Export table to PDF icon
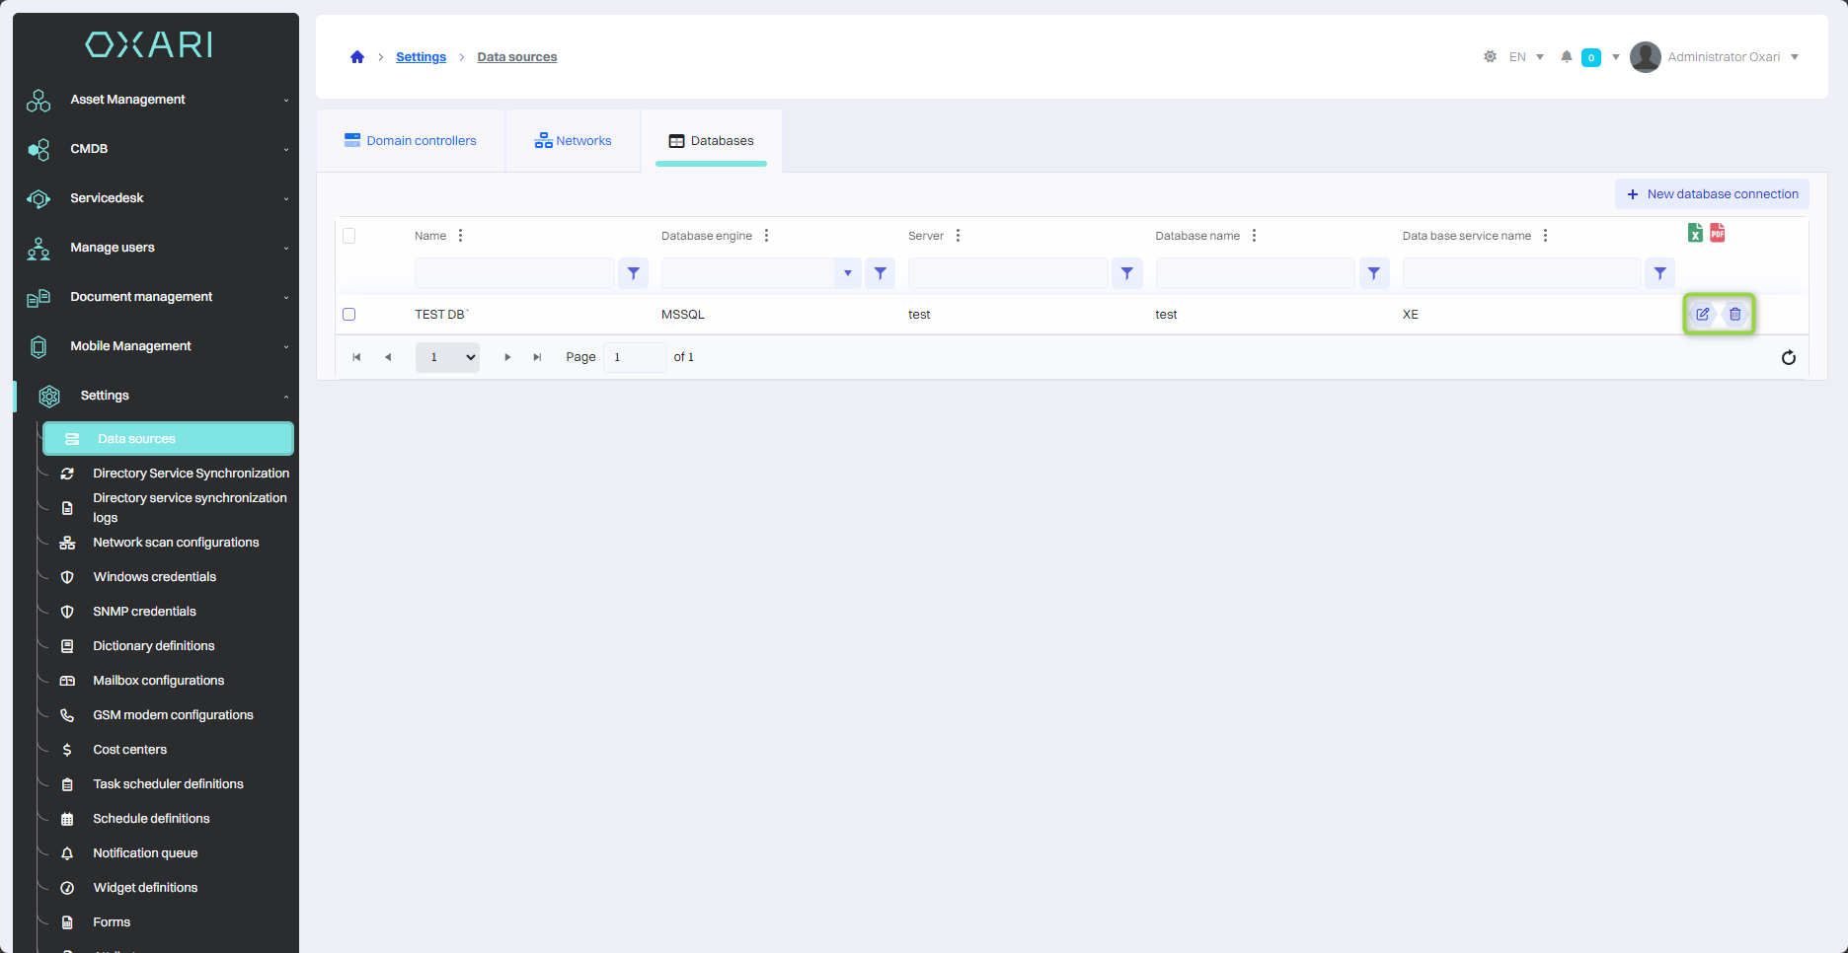 (1718, 233)
